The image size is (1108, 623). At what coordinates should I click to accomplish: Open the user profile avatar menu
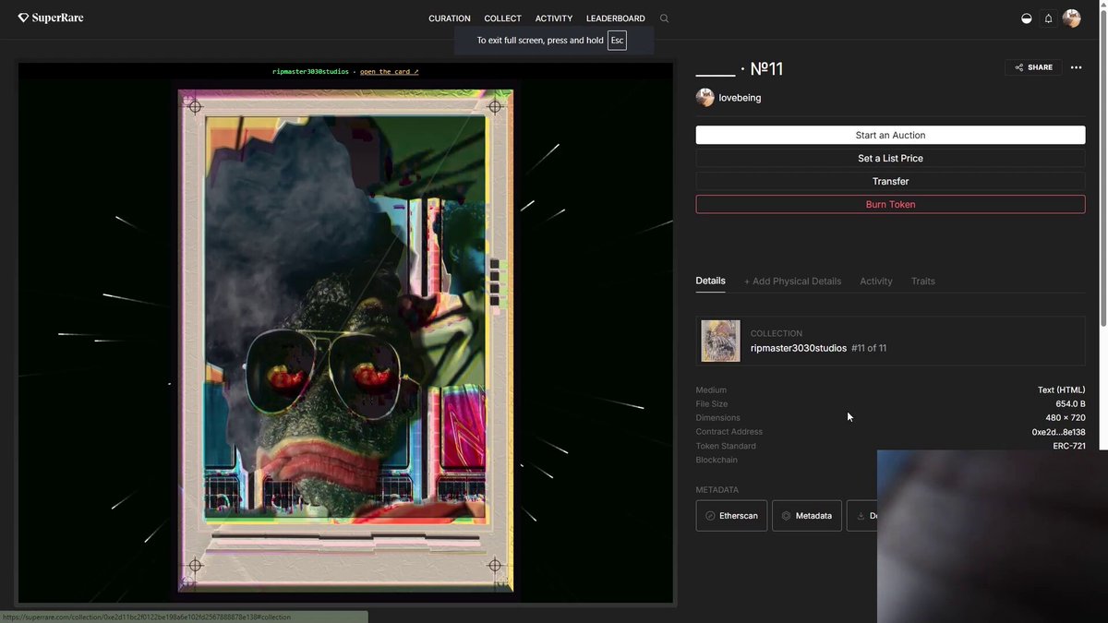point(1071,18)
